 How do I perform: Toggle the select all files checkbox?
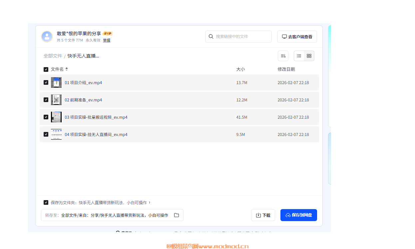[46, 69]
